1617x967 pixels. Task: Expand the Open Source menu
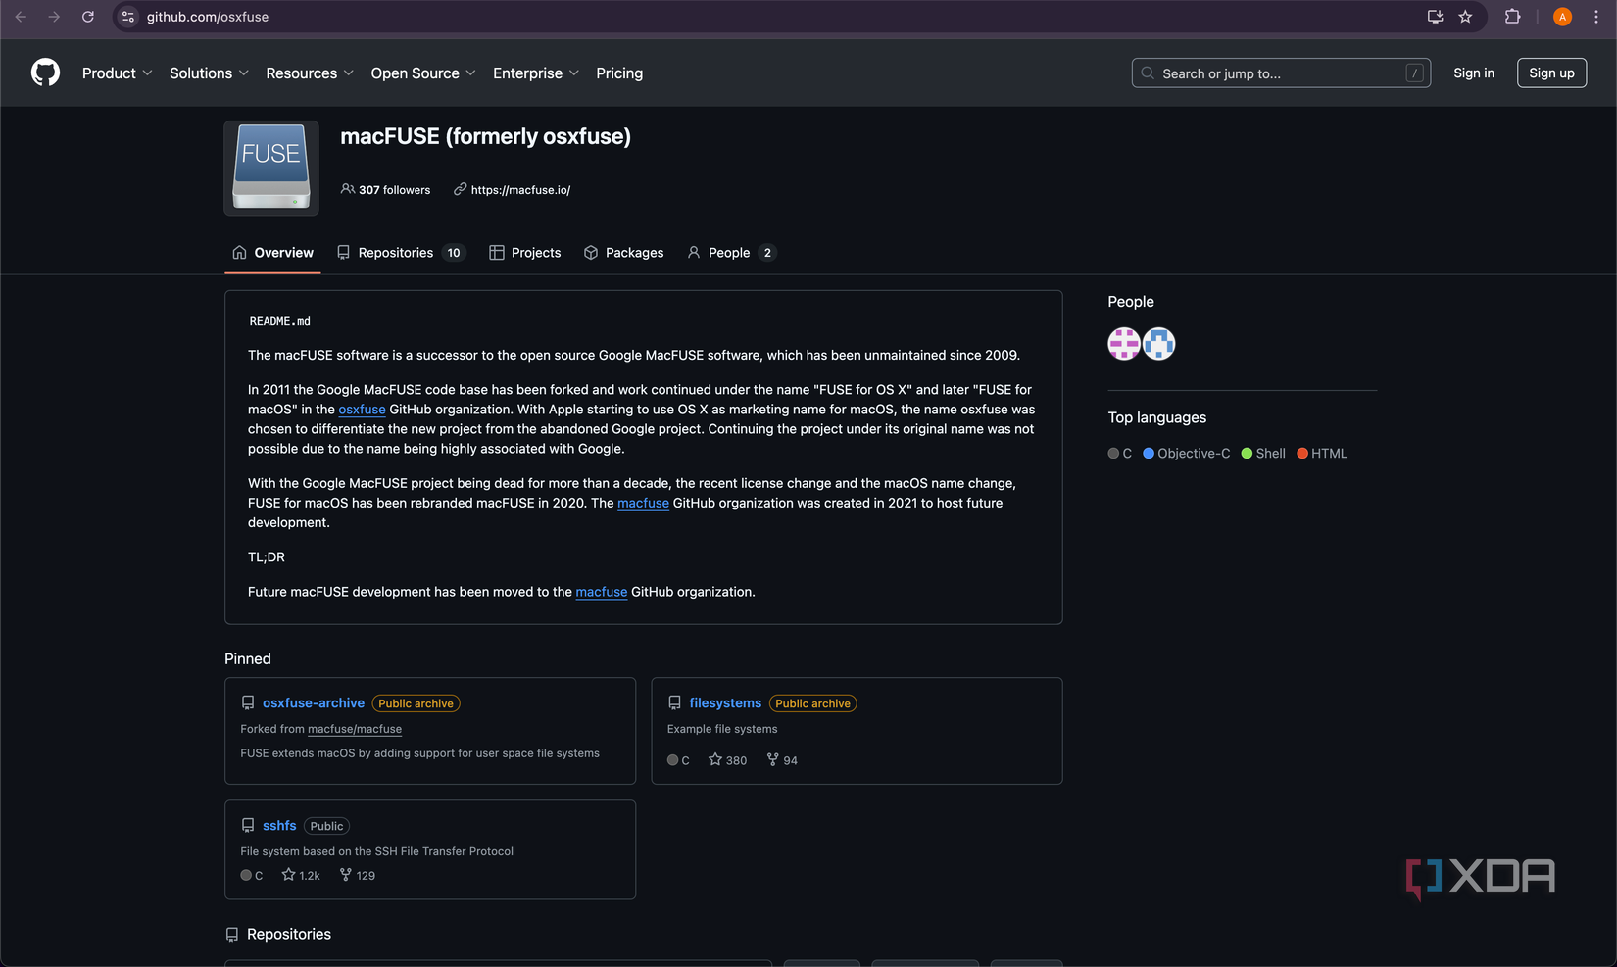tap(423, 73)
